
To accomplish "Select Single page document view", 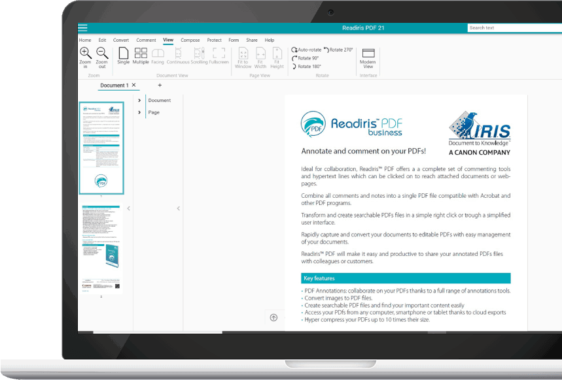I will [123, 54].
